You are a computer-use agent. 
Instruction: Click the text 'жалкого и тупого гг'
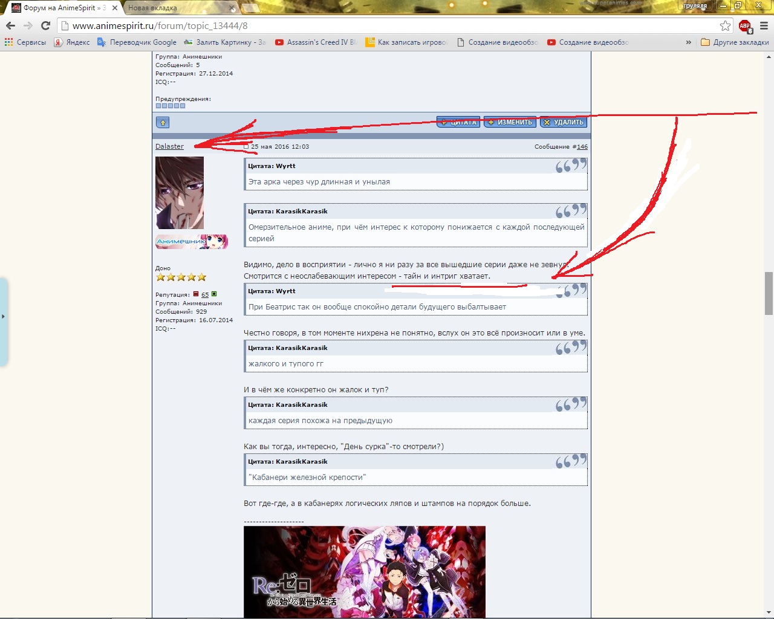(286, 364)
